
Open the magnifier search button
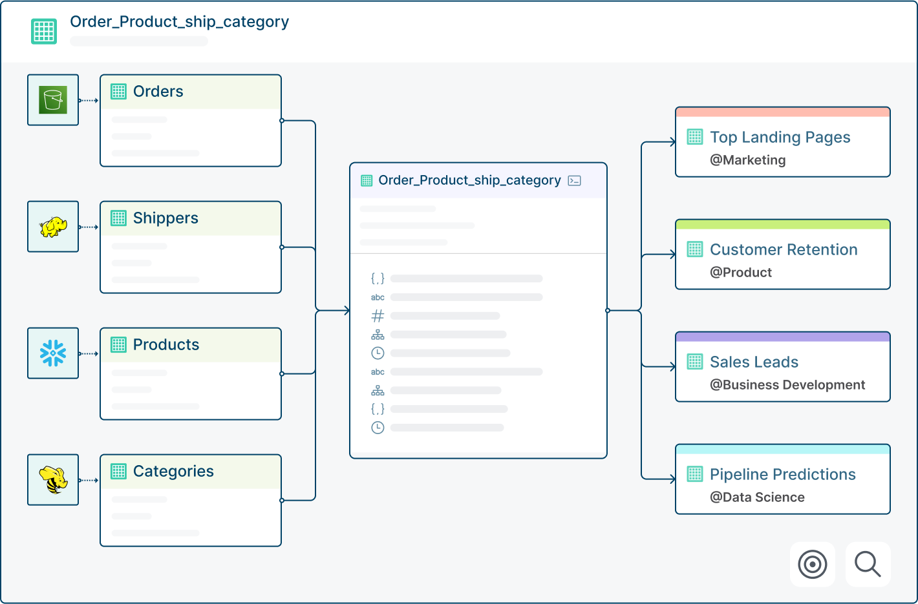pos(868,565)
